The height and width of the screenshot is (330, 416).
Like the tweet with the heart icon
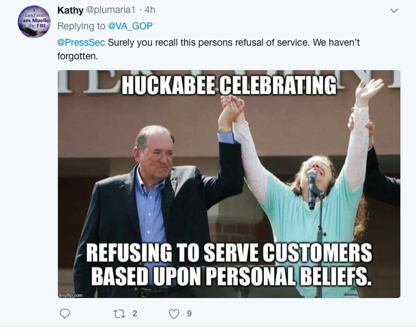coord(174,314)
